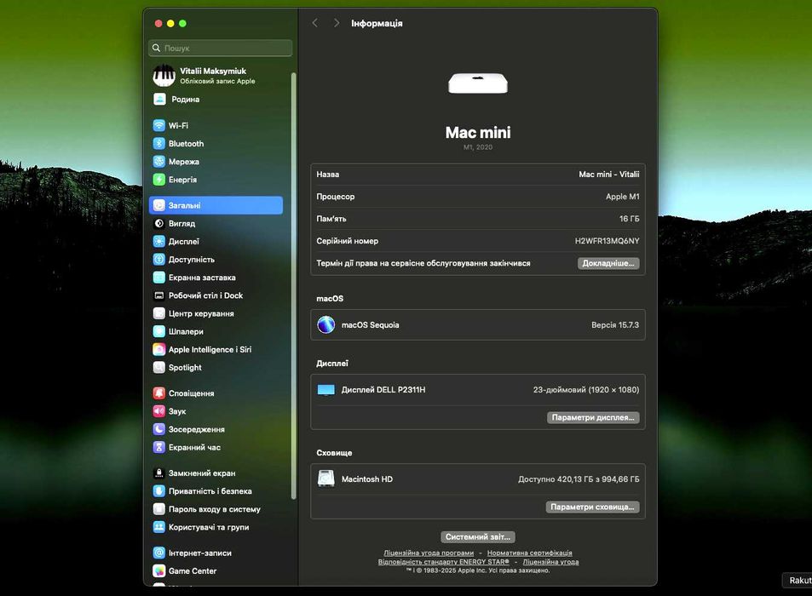The height and width of the screenshot is (596, 812).
Task: Click the Apple M1 processor value
Action: (x=623, y=197)
